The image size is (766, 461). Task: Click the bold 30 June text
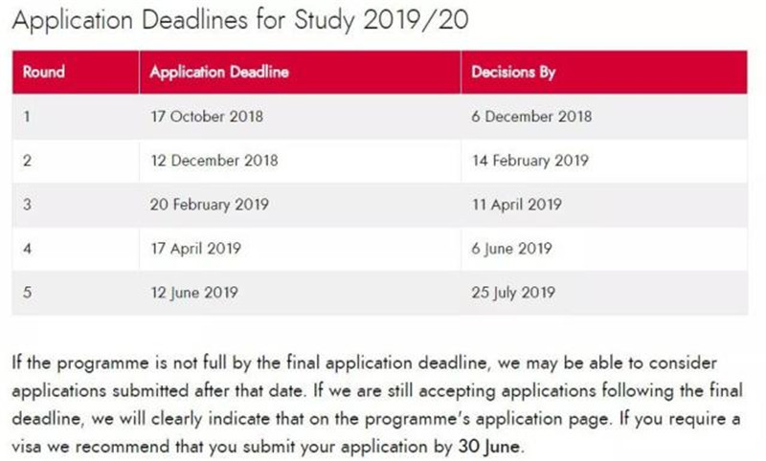tap(488, 447)
